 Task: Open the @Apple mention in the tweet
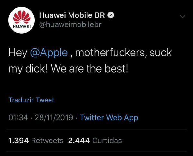tap(49, 53)
